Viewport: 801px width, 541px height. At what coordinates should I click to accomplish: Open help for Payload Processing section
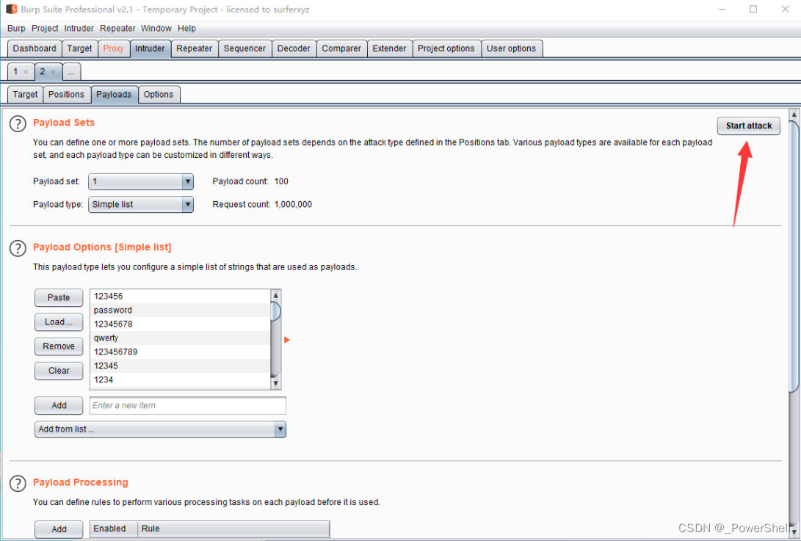[x=18, y=483]
